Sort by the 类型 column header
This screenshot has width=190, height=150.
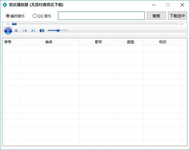[131, 42]
